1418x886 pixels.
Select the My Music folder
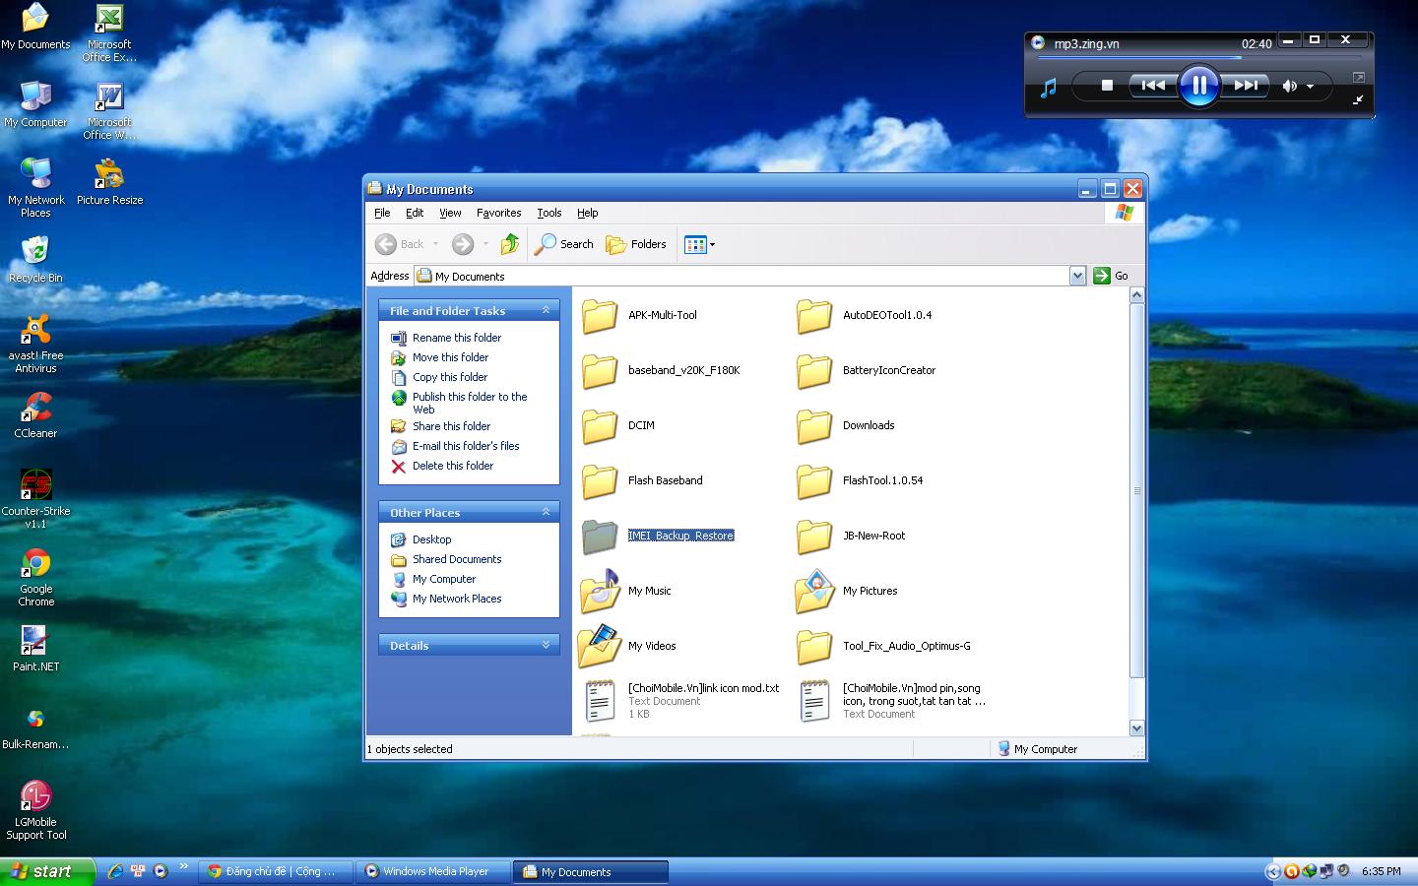click(x=625, y=591)
